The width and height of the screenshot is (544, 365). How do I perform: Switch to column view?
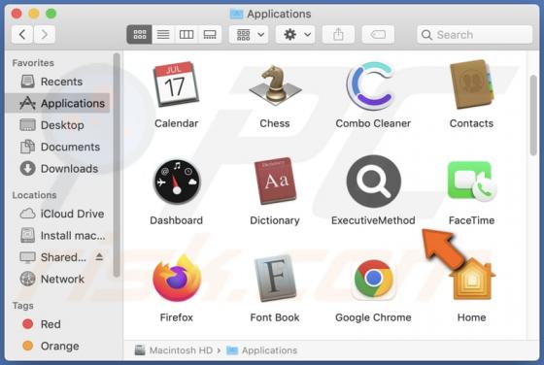click(187, 34)
